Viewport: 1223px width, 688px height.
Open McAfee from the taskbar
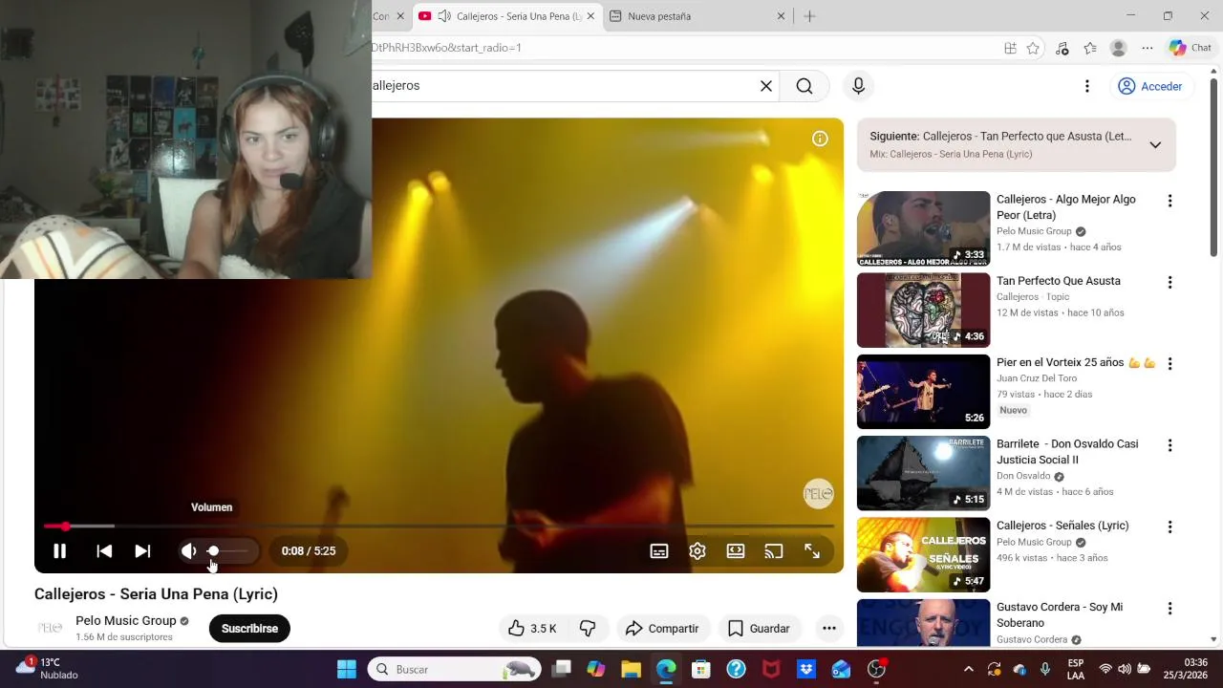click(x=771, y=669)
